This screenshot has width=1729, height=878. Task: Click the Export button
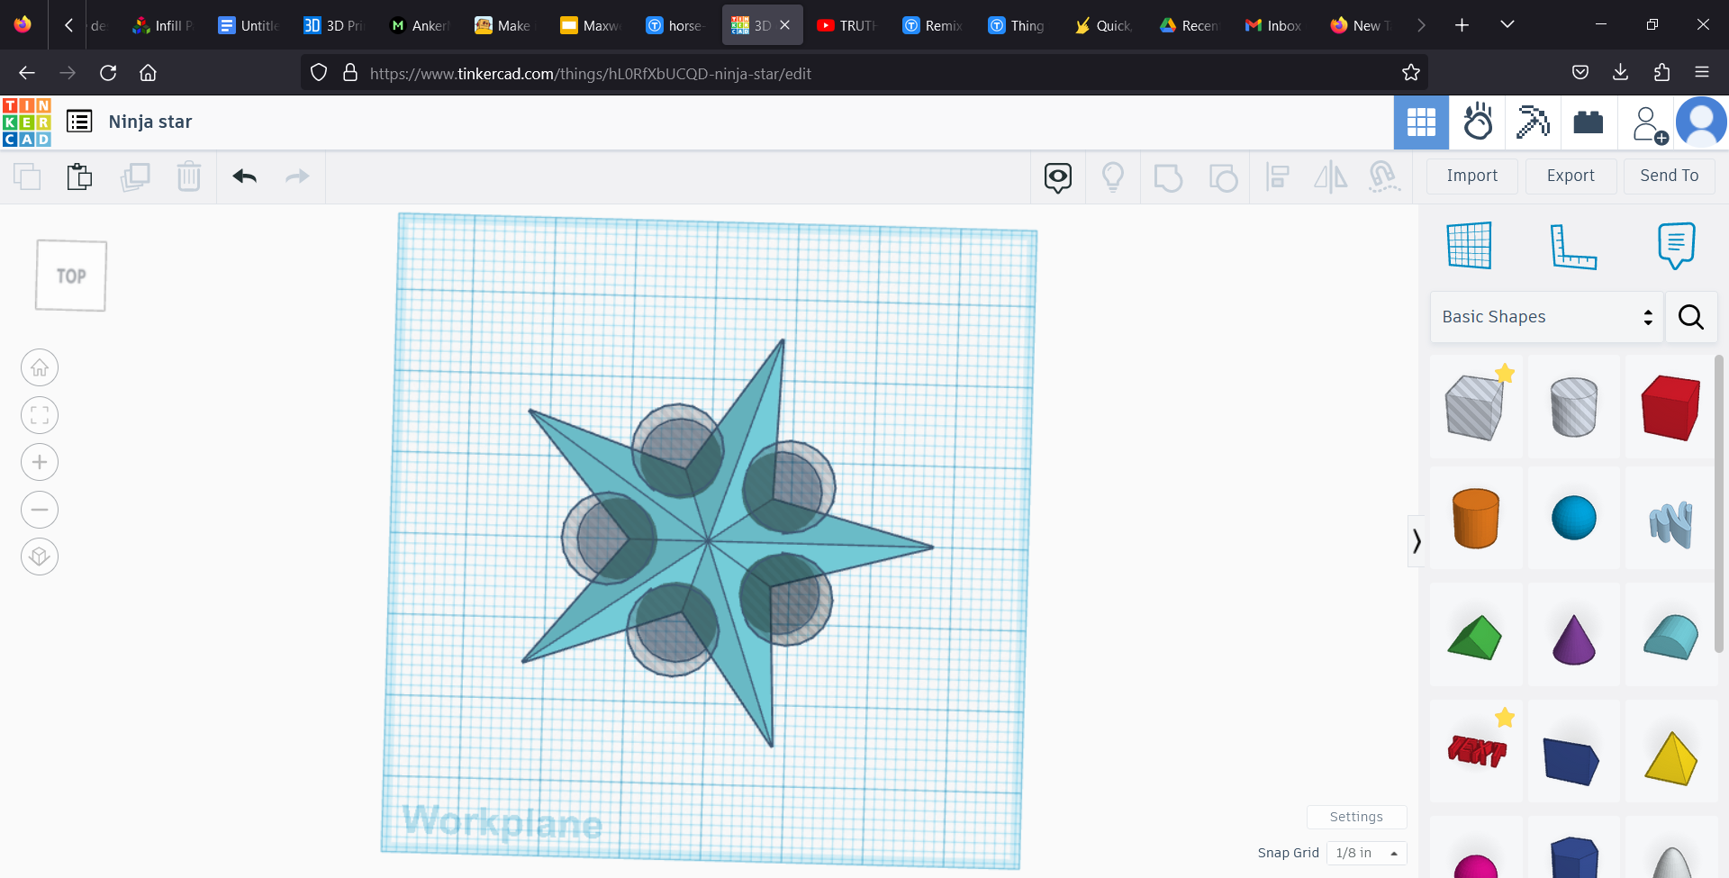tap(1570, 176)
